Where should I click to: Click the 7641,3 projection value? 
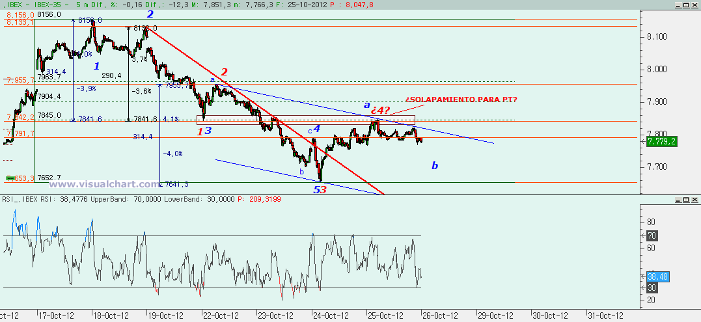[176, 184]
